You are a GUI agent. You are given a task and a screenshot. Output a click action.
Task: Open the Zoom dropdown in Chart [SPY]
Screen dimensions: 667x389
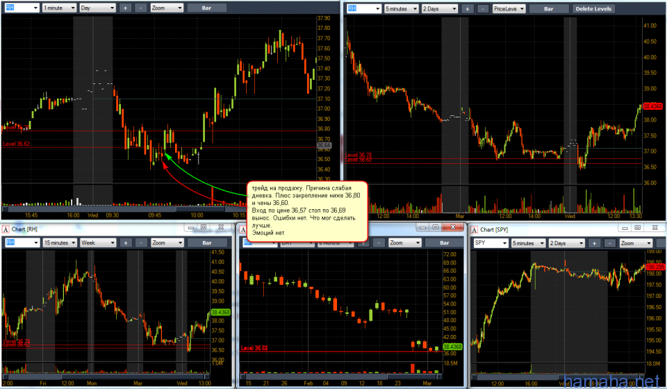(636, 243)
